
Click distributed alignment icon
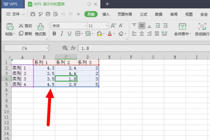click(164, 33)
